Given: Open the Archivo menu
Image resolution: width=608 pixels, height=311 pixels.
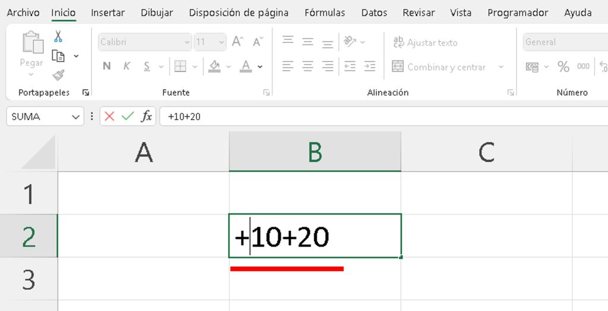Looking at the screenshot, I should 23,12.
